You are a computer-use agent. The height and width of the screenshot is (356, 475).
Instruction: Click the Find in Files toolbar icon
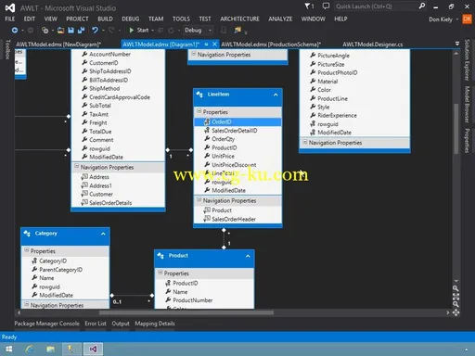coord(237,30)
